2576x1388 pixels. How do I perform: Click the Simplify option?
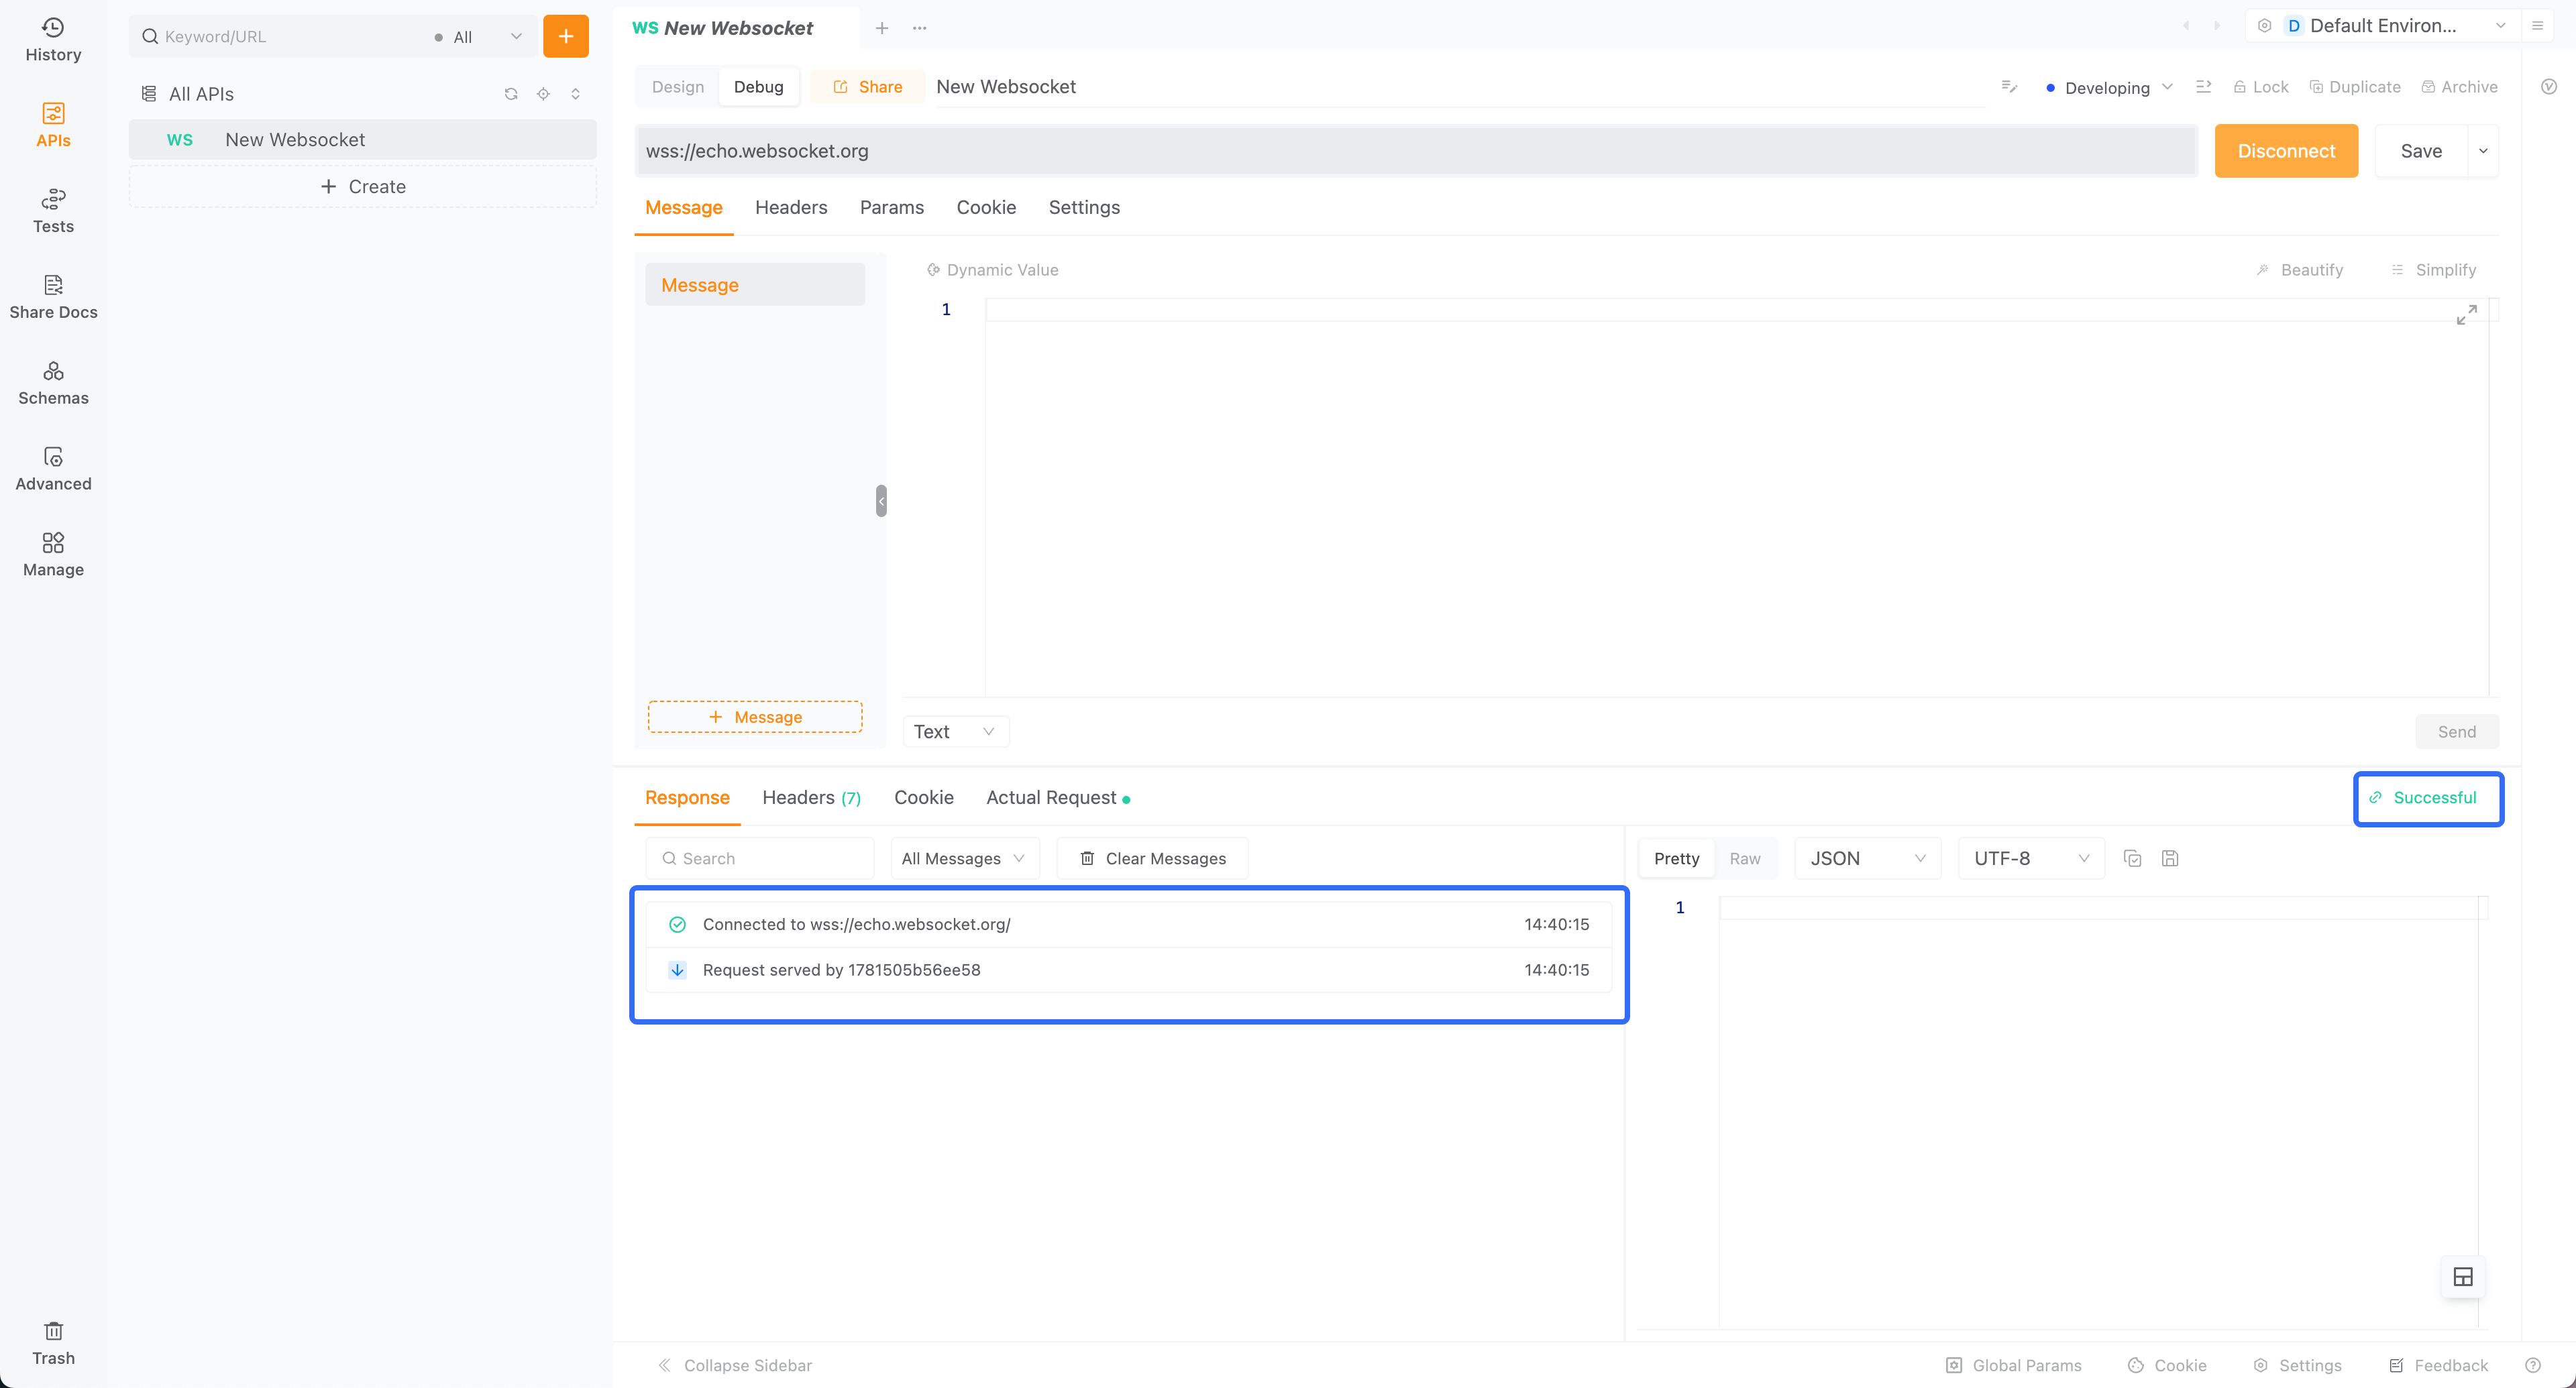click(2433, 270)
